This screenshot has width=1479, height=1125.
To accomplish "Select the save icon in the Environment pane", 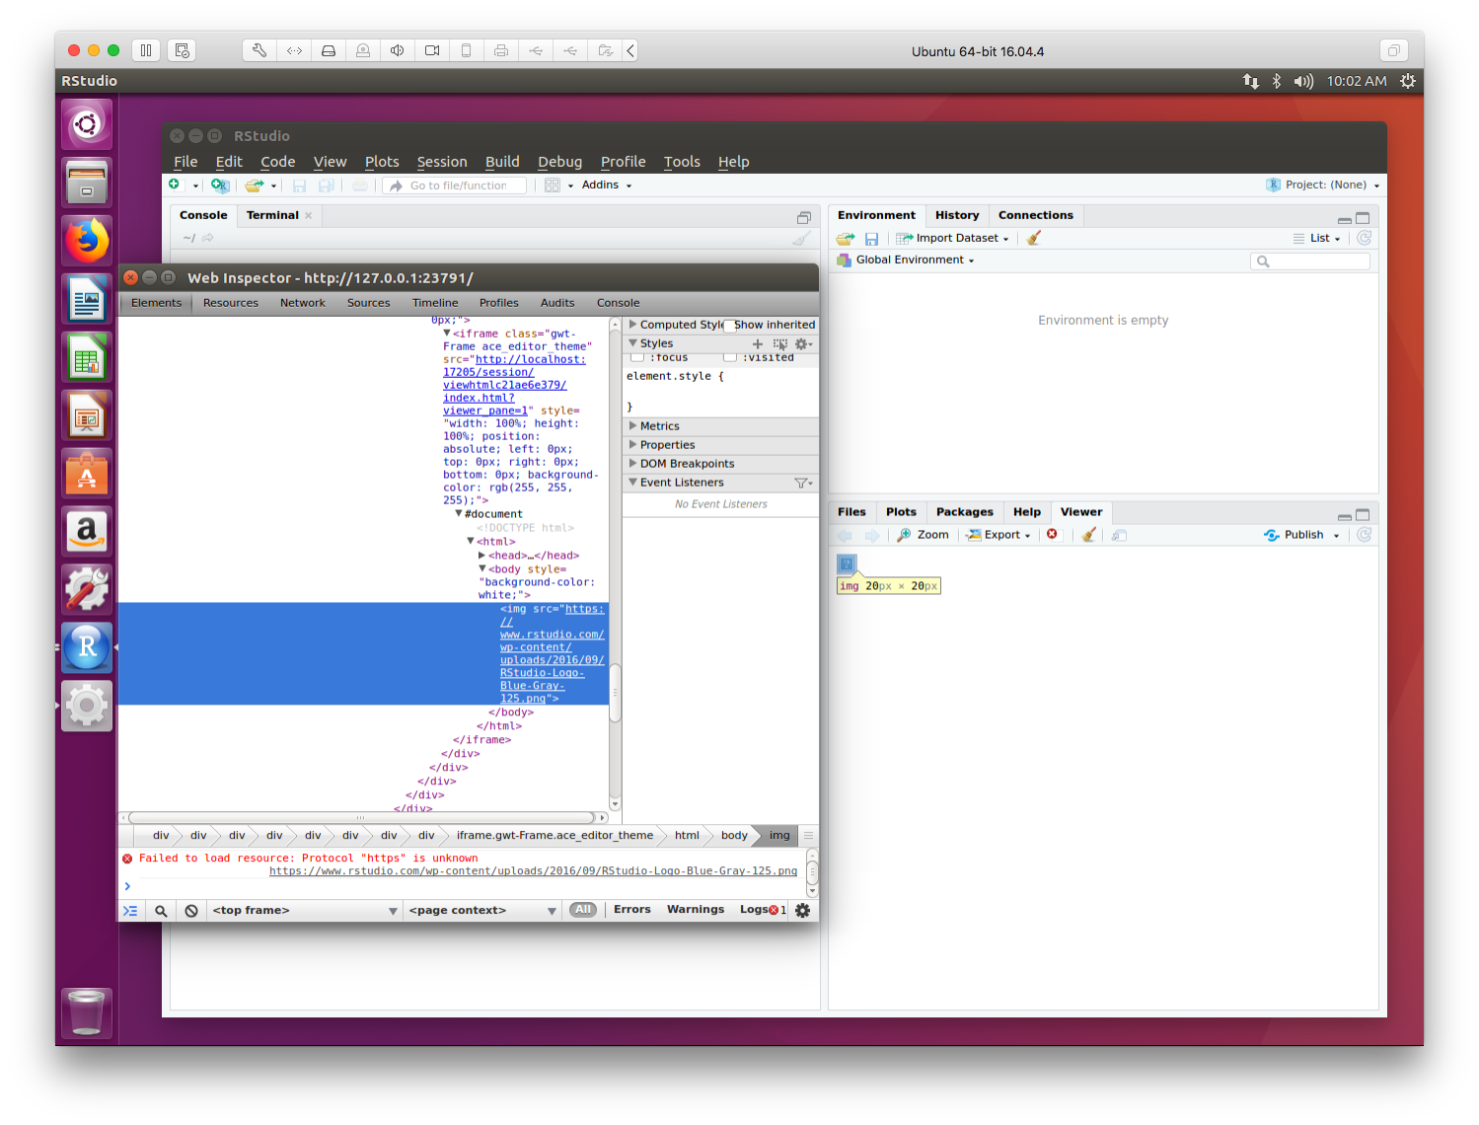I will coord(871,238).
